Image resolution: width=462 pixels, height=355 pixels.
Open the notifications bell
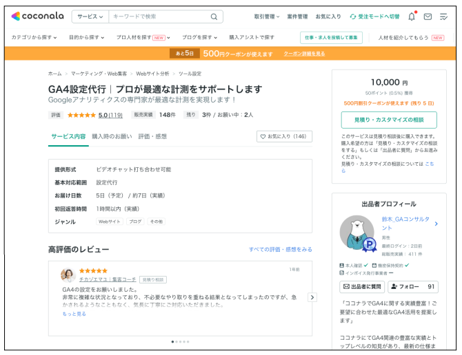point(412,17)
